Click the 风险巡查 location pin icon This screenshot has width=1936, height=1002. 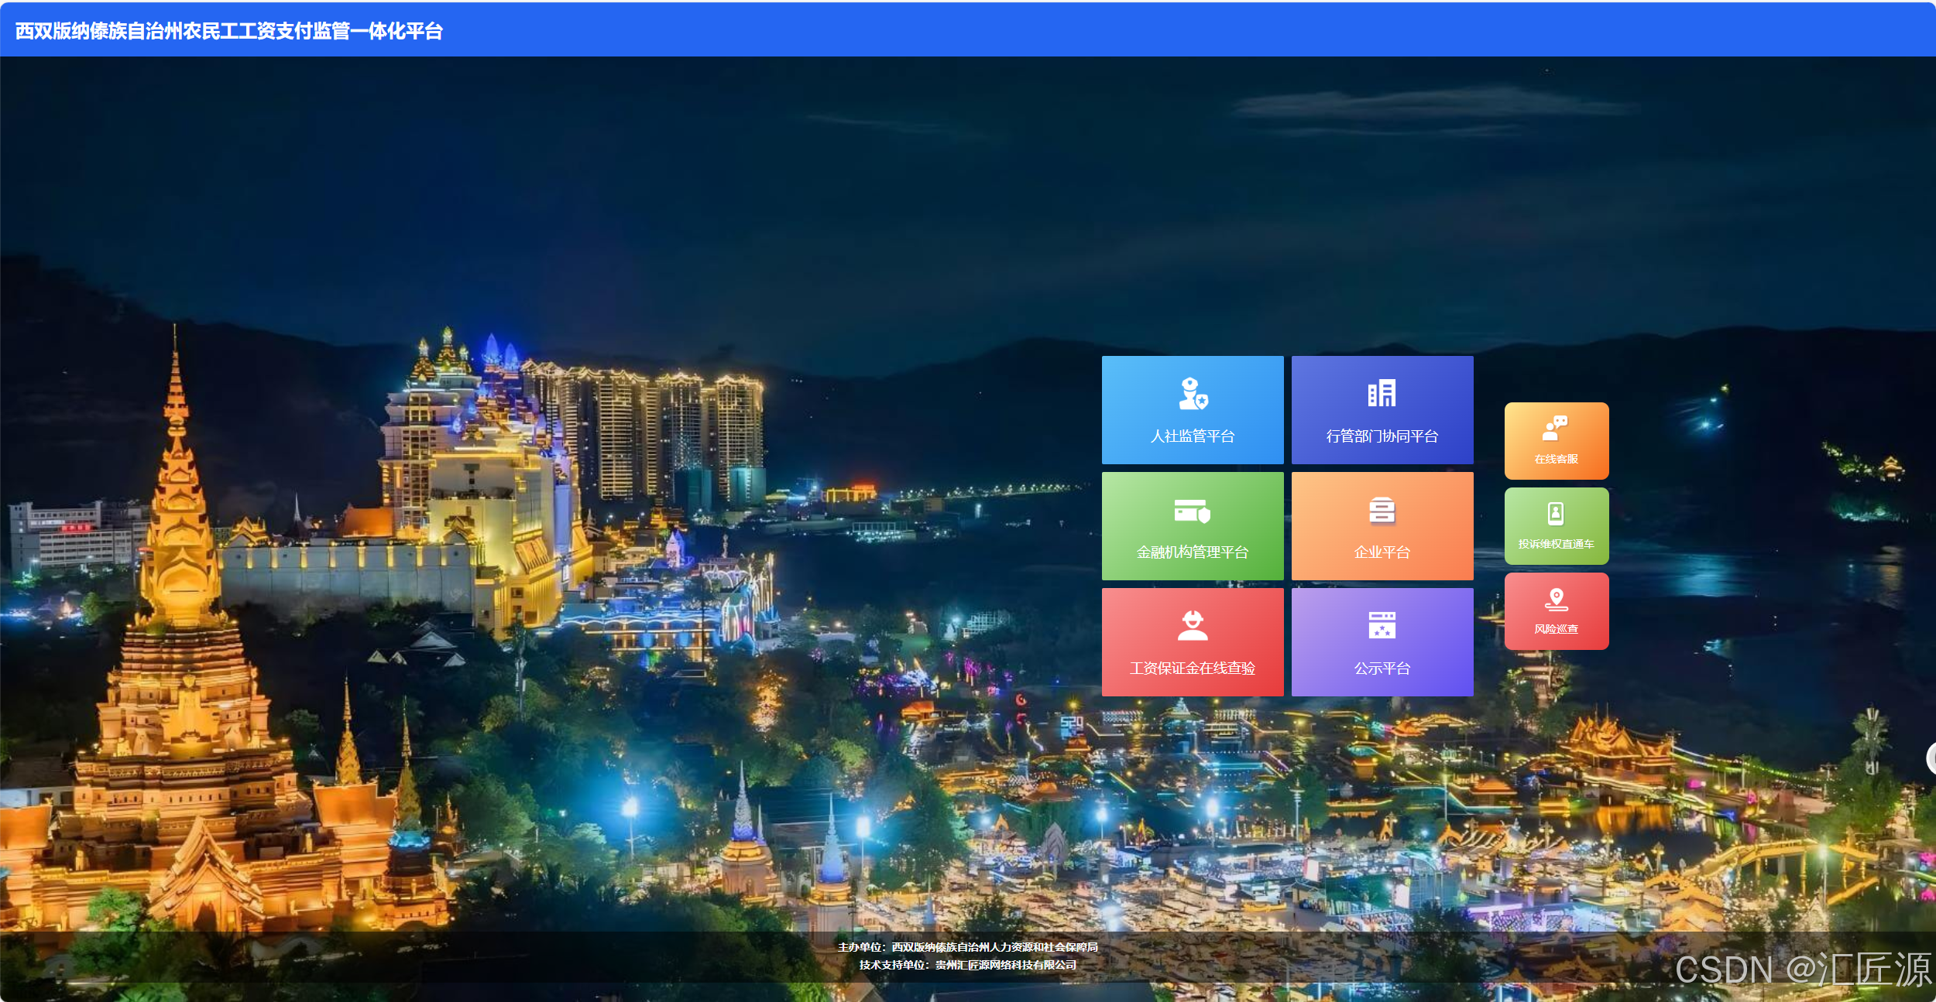click(1556, 599)
